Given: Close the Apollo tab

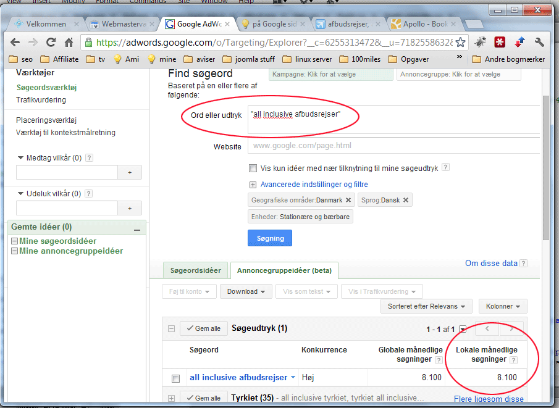Looking at the screenshot, I should tap(453, 24).
